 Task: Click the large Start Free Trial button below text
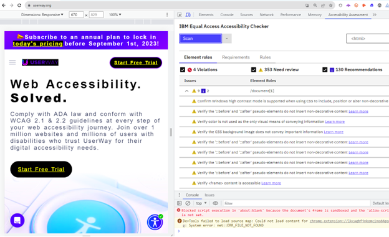41,169
